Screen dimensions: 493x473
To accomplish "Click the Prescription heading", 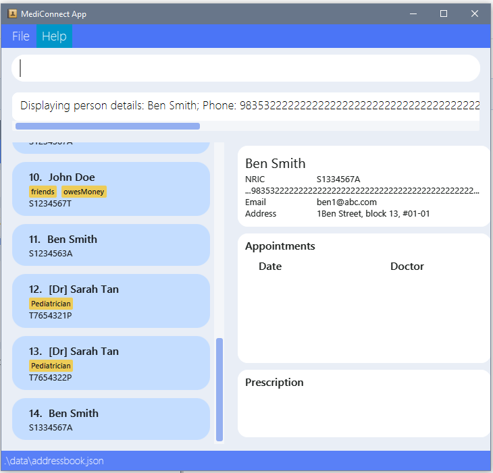I will (274, 383).
